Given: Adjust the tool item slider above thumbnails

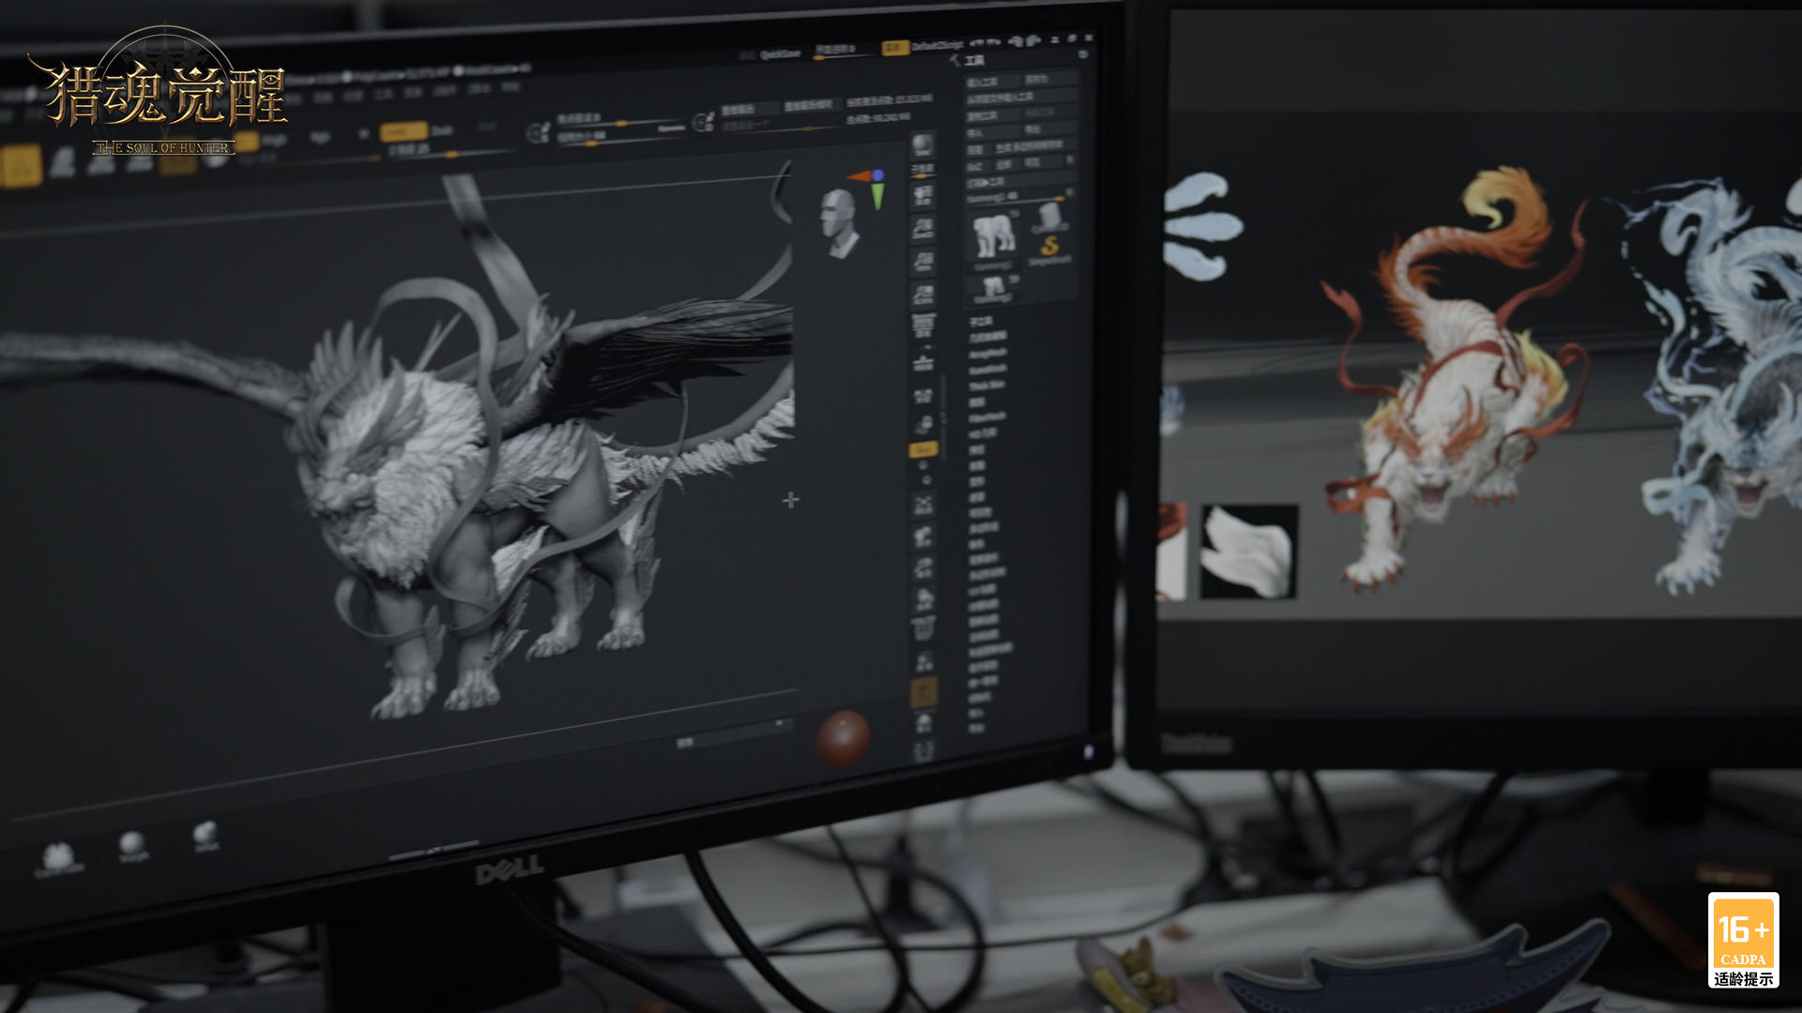Looking at the screenshot, I should click(1017, 198).
